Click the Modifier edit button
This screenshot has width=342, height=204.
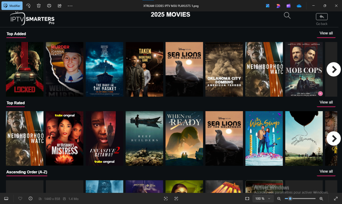click(x=12, y=6)
